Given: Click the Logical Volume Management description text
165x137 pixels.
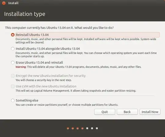Looking at the screenshot, I should [x=76, y=91].
